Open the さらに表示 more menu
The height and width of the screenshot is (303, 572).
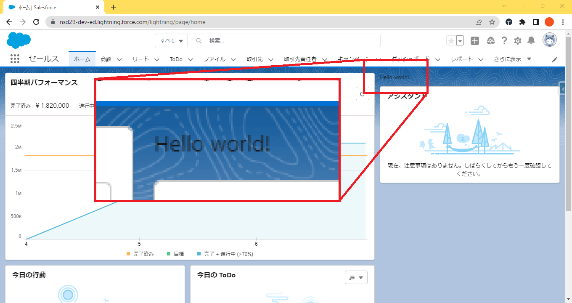pyautogui.click(x=513, y=59)
